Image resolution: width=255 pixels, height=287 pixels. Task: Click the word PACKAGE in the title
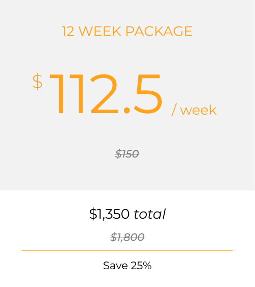click(159, 31)
